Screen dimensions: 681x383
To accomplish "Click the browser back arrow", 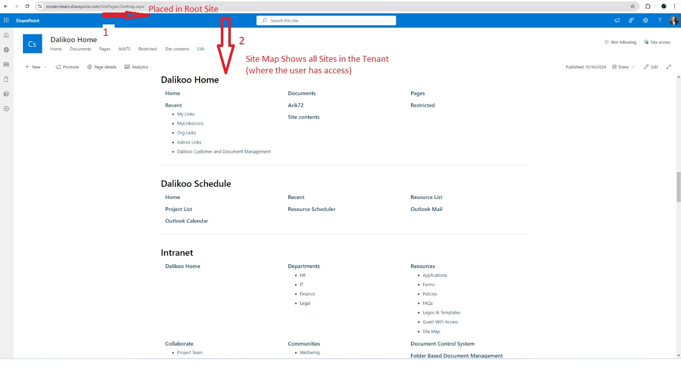I will tap(5, 6).
